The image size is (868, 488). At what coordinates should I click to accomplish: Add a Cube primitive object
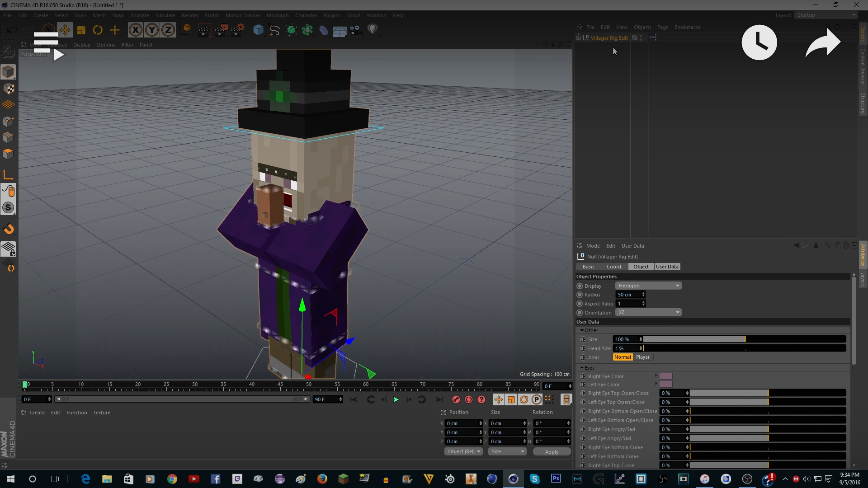coord(258,30)
